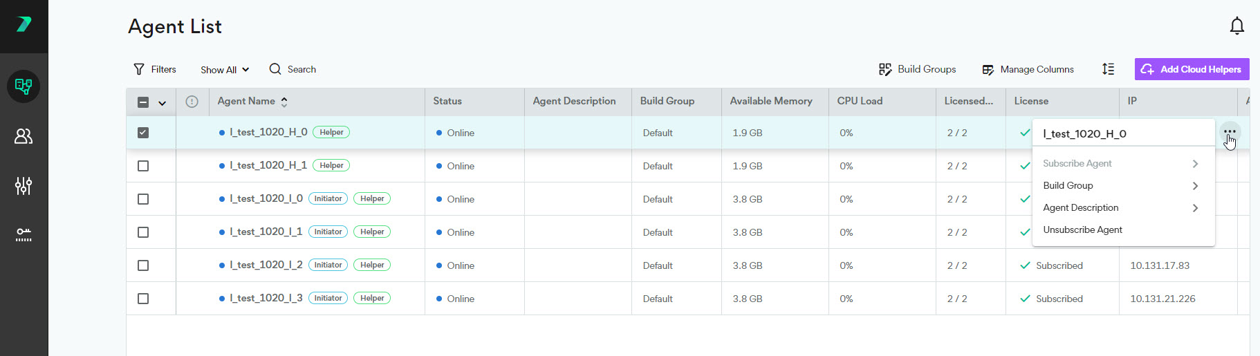Screen dimensions: 1260x356
Task: Check the I_test_1020_H_1 row checkbox
Action: coord(143,166)
